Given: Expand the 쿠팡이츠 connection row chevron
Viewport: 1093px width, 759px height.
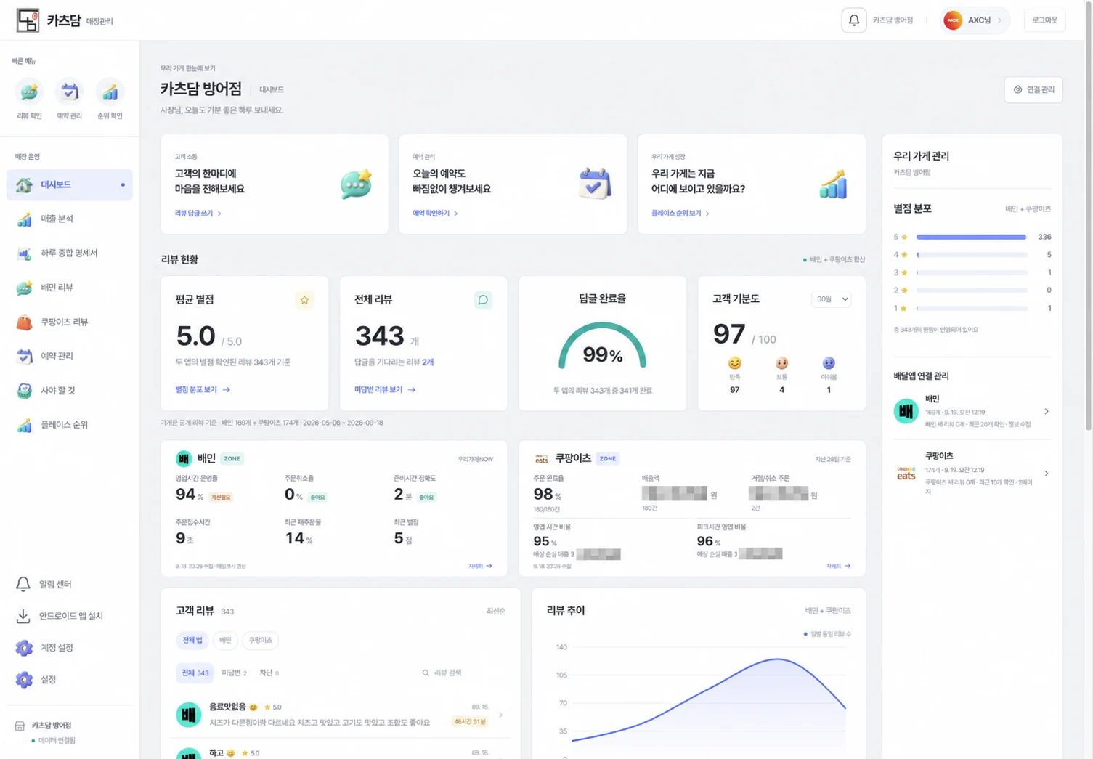Looking at the screenshot, I should [x=1047, y=474].
